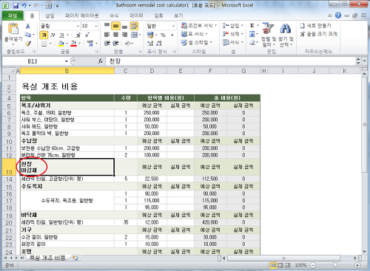The image size is (370, 271).
Task: Click the new document button in ribbon
Action: click(x=316, y=26)
